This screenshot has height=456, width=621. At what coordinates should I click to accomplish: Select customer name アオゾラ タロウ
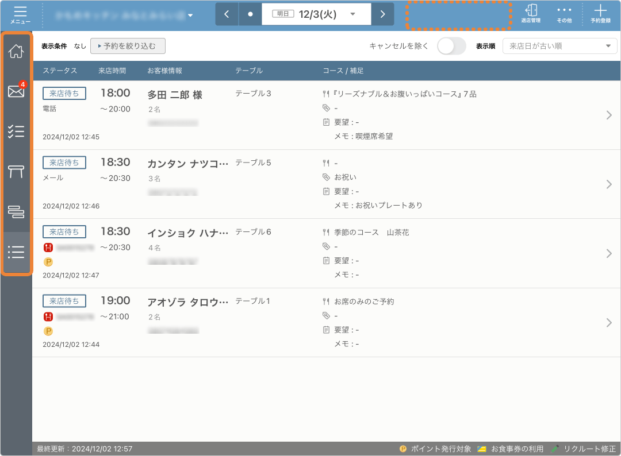coord(187,302)
